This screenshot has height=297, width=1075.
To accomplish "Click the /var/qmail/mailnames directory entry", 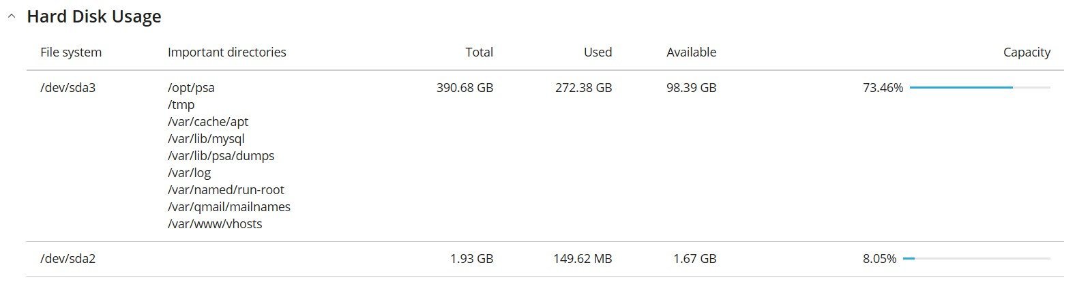I will tap(229, 206).
